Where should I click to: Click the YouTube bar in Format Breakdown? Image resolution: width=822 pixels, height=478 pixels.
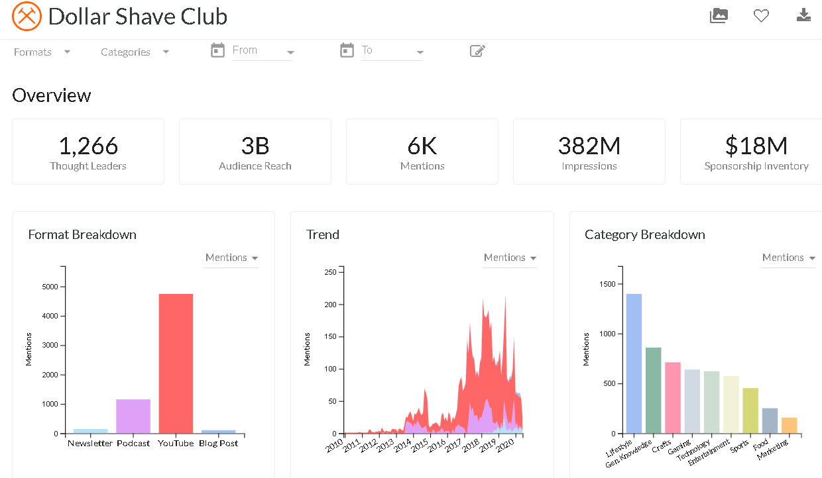point(176,363)
